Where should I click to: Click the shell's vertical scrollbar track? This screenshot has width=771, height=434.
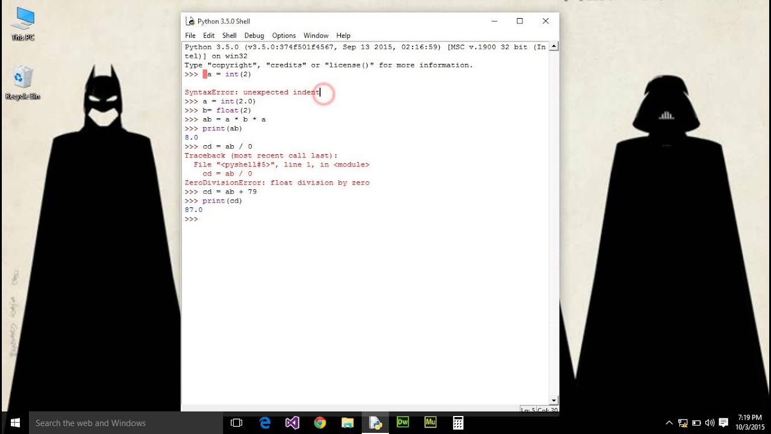554,223
